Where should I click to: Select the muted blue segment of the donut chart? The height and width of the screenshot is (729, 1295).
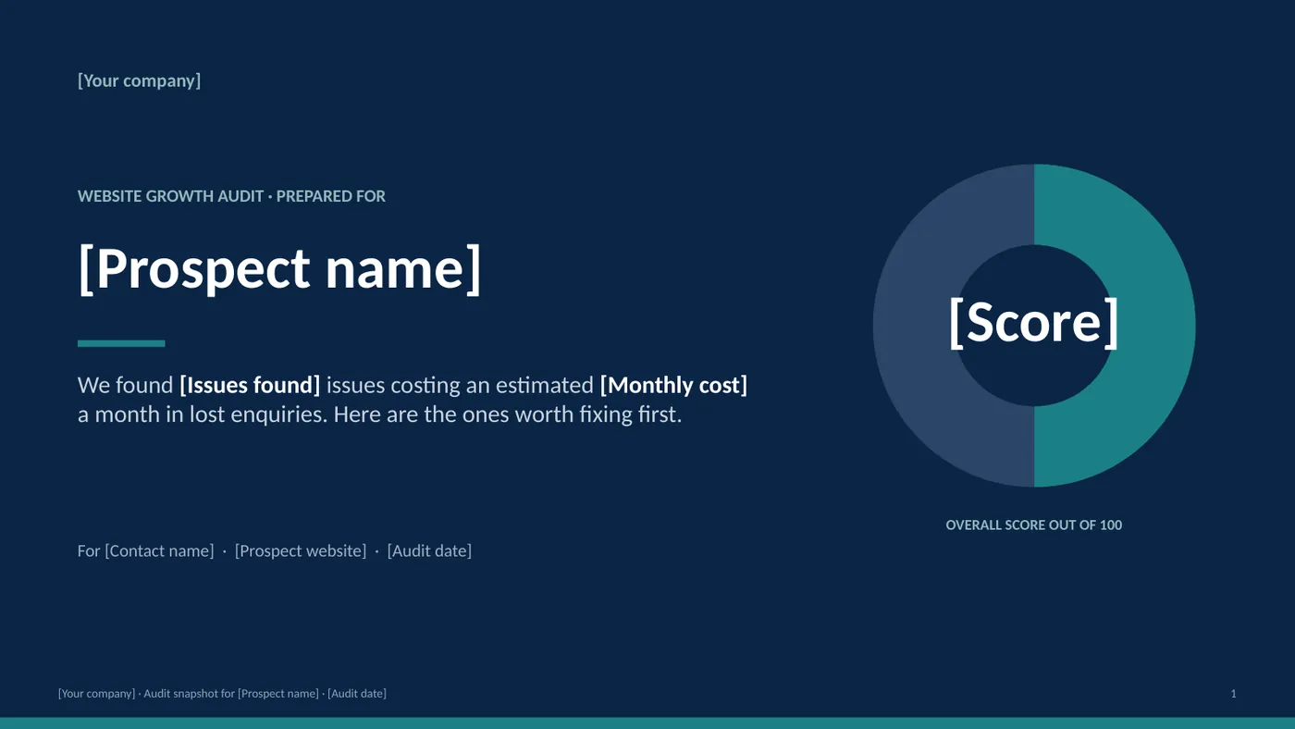[x=914, y=326]
